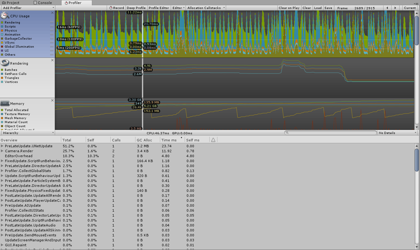
Task: Click the Load button
Action: pyautogui.click(x=318, y=8)
